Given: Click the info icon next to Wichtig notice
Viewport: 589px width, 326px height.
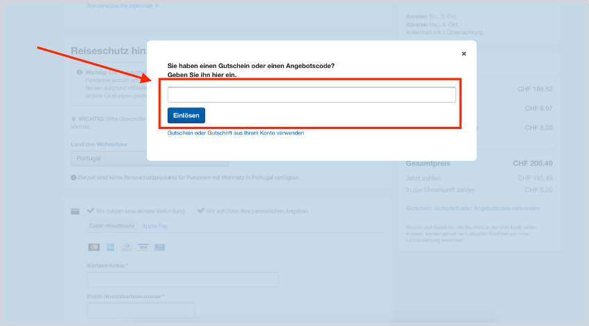Looking at the screenshot, I should (x=80, y=72).
